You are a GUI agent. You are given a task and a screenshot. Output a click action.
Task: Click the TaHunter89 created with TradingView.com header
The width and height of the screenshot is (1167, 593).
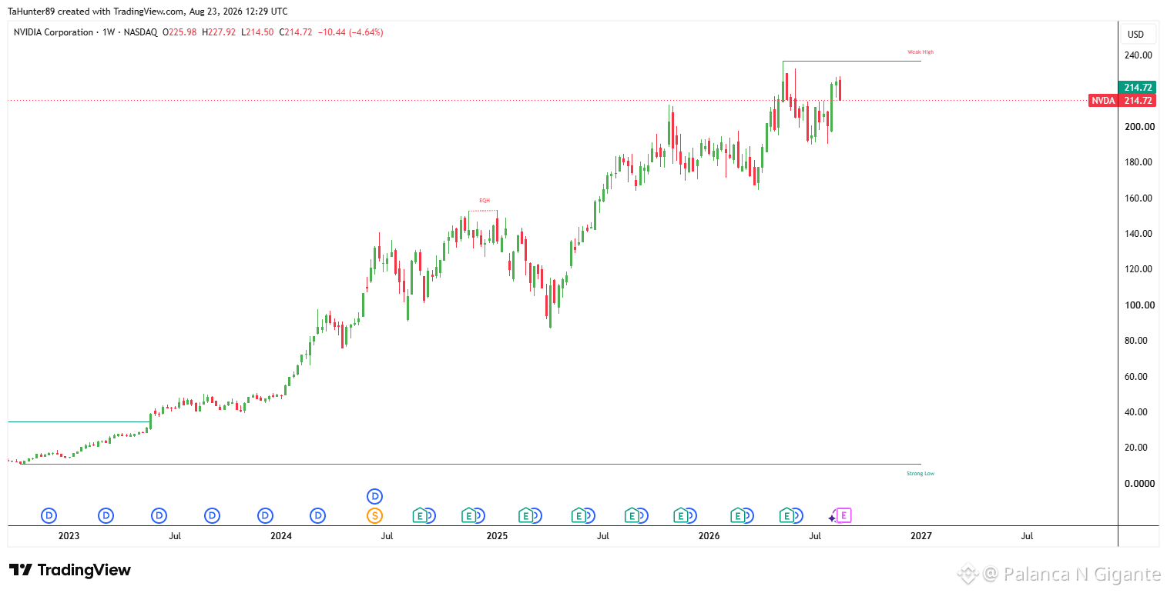(x=148, y=12)
